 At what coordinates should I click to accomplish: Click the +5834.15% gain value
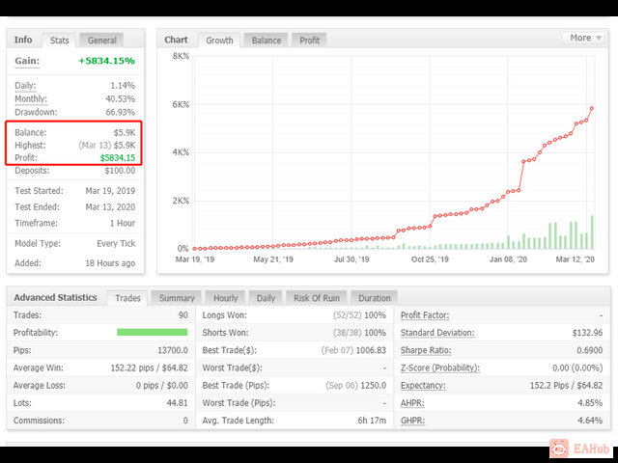click(x=106, y=61)
